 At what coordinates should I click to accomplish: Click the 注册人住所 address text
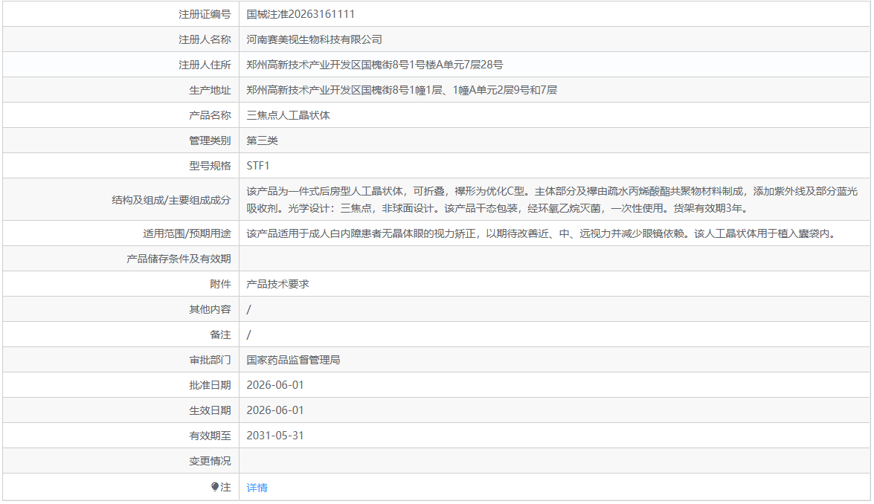click(x=375, y=65)
